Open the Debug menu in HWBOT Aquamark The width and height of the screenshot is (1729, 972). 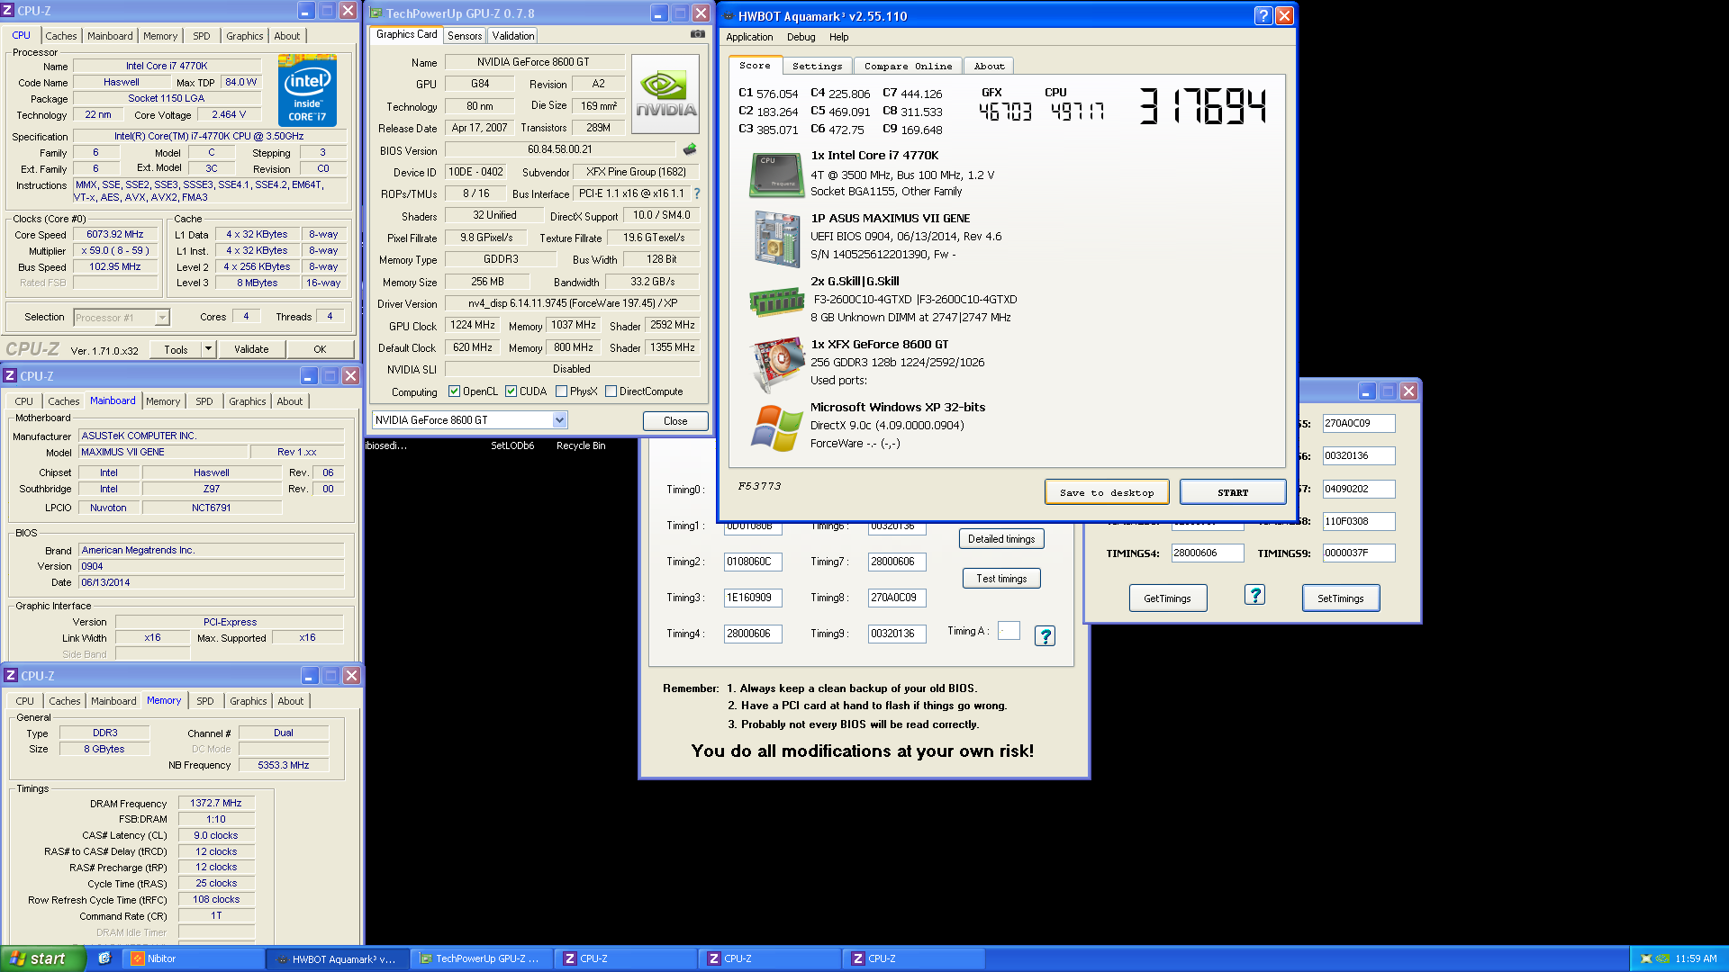tap(801, 37)
